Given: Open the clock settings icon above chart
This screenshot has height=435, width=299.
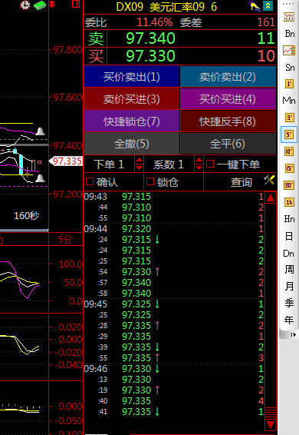Looking at the screenshot, I should (x=25, y=5).
